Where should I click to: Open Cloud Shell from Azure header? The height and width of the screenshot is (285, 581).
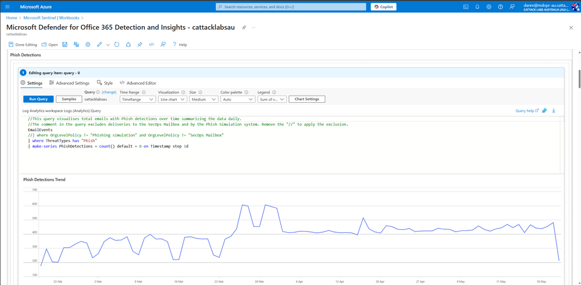pyautogui.click(x=466, y=7)
